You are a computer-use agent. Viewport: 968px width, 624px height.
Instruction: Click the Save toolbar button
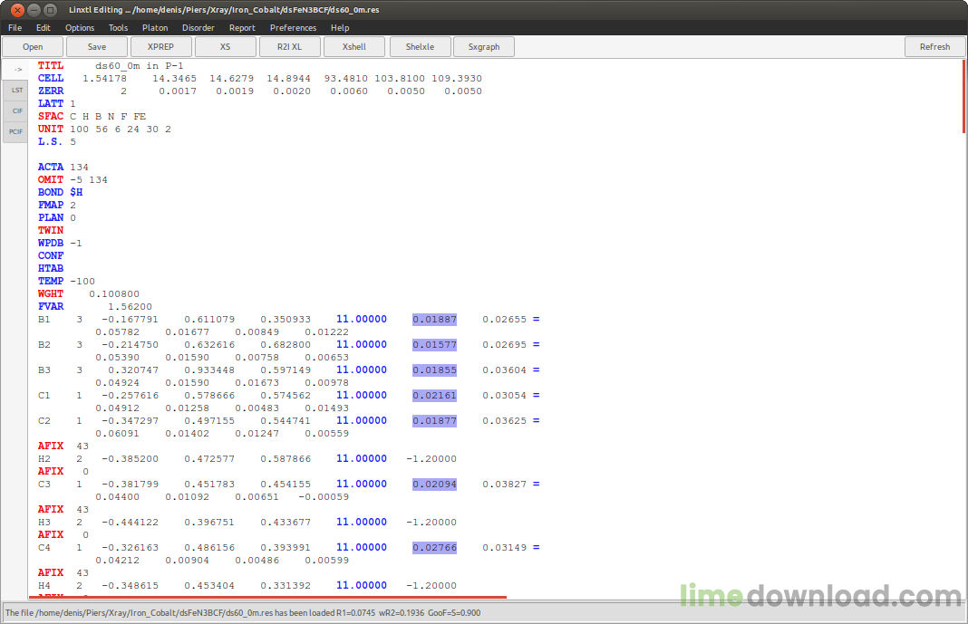tap(97, 47)
